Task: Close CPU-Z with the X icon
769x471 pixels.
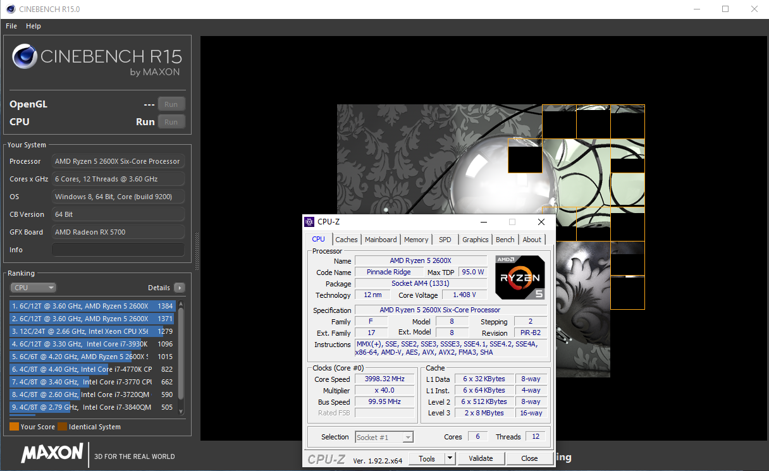Action: (x=541, y=222)
